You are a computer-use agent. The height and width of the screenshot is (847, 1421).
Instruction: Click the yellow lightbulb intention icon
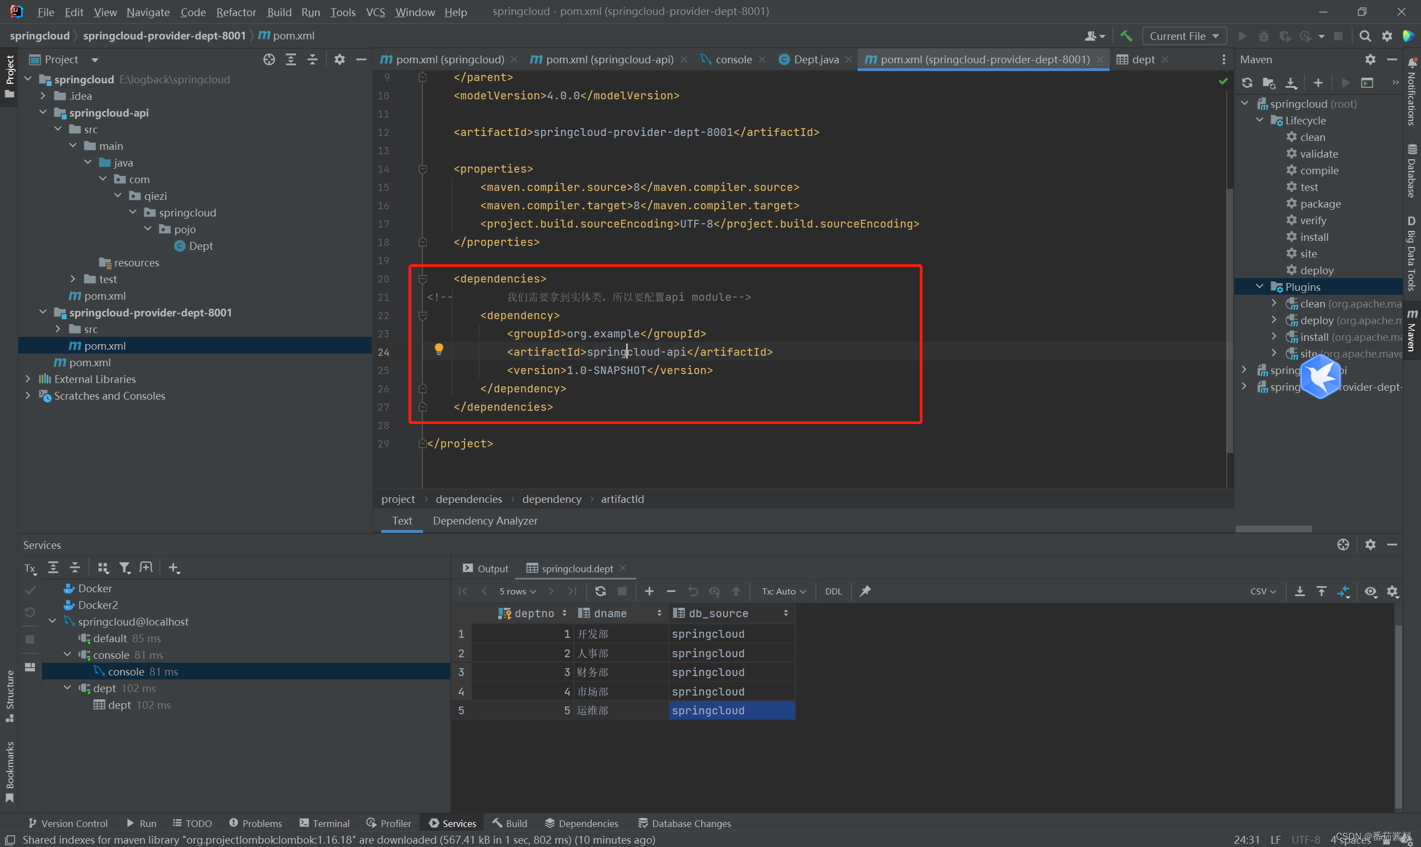point(439,349)
